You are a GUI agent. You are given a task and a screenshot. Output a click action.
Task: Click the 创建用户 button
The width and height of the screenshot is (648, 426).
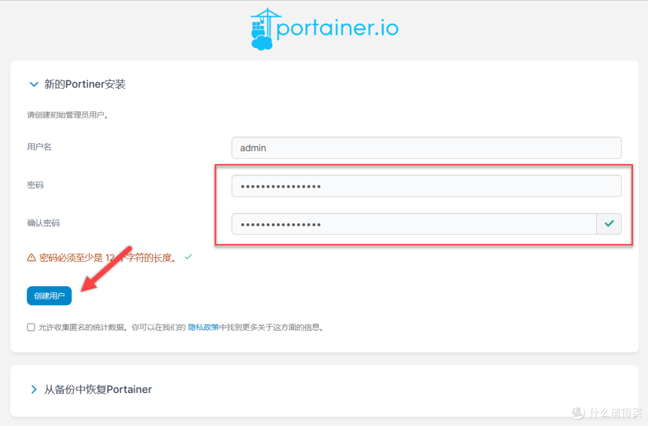(49, 296)
